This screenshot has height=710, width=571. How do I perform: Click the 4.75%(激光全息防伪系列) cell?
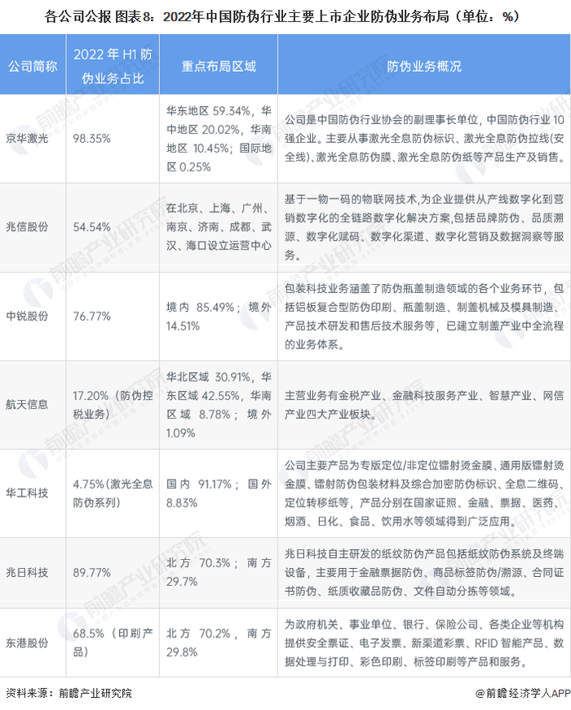113,493
